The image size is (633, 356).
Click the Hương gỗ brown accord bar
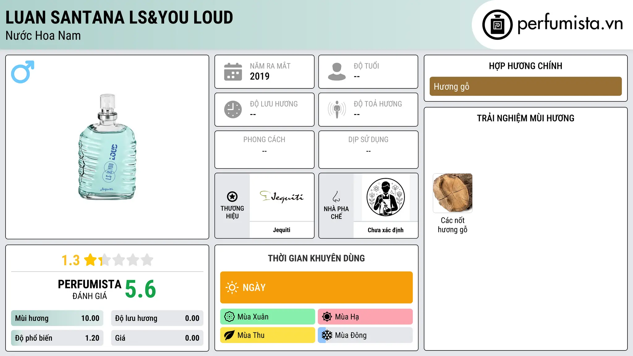click(525, 86)
